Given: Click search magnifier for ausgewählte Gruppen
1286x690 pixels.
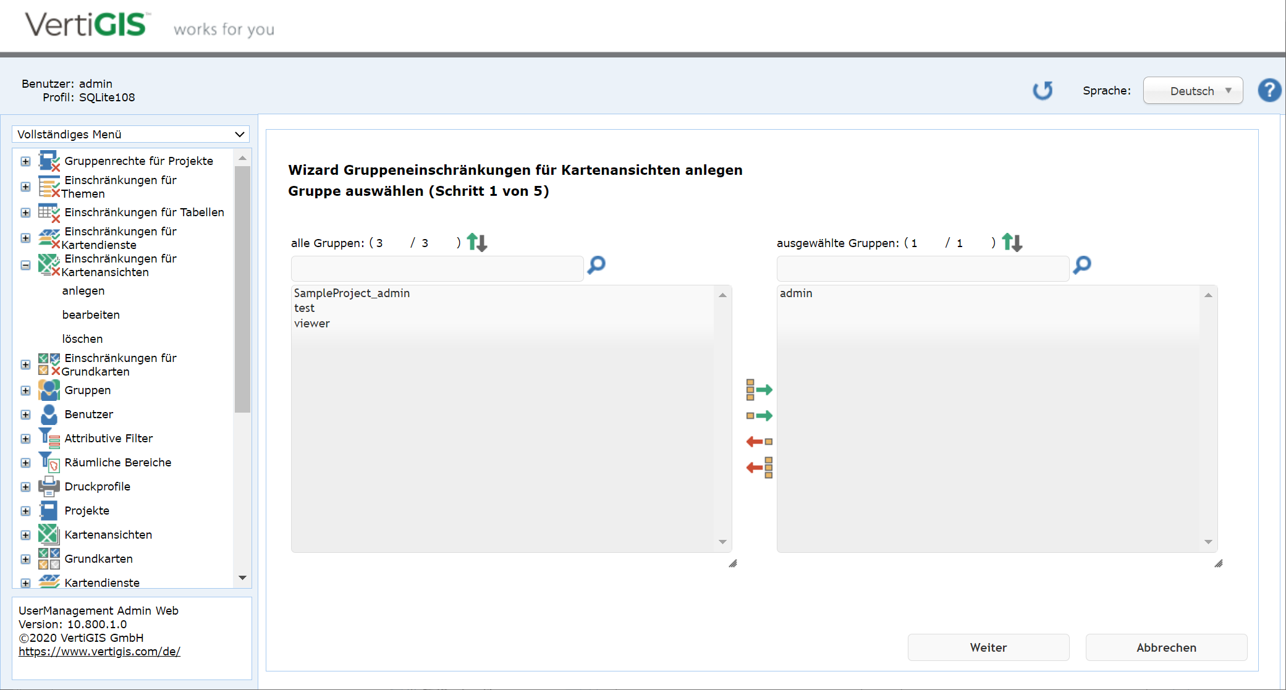Looking at the screenshot, I should 1082,265.
